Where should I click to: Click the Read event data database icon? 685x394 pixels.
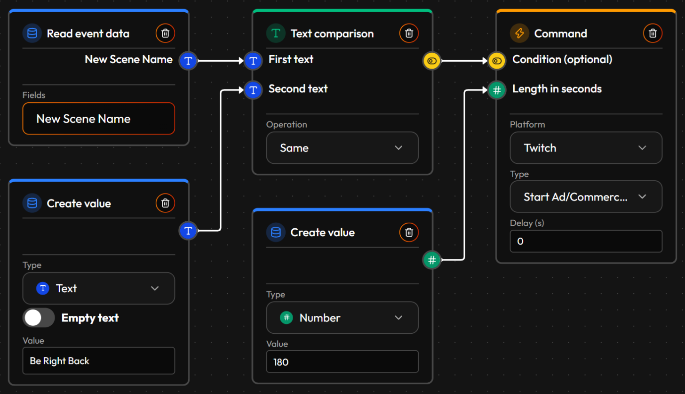point(32,33)
